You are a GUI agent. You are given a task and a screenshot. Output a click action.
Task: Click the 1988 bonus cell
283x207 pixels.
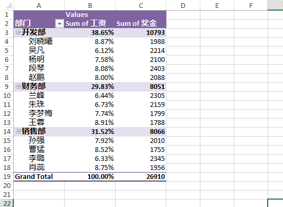point(141,41)
